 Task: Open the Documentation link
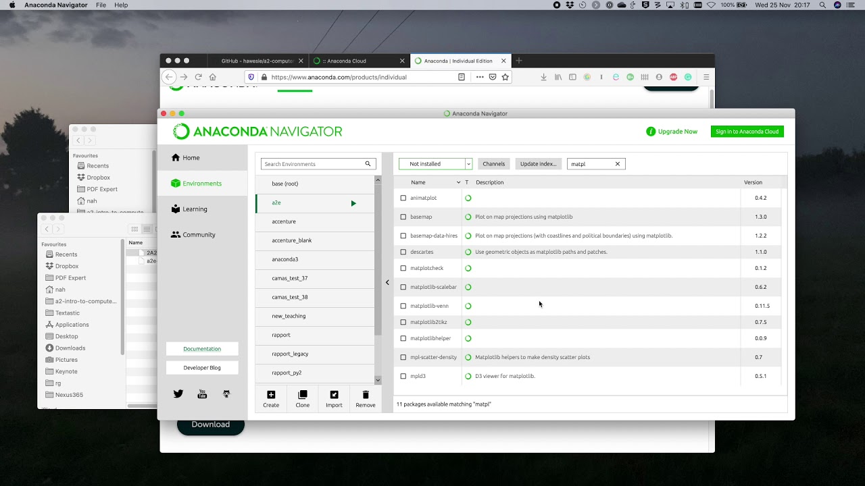[202, 349]
